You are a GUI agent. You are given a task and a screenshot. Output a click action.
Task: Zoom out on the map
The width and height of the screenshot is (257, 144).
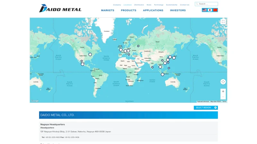tap(223, 97)
